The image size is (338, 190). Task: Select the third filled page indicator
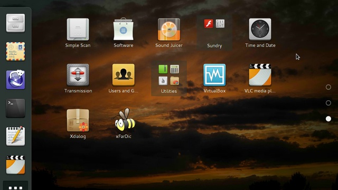click(x=328, y=119)
